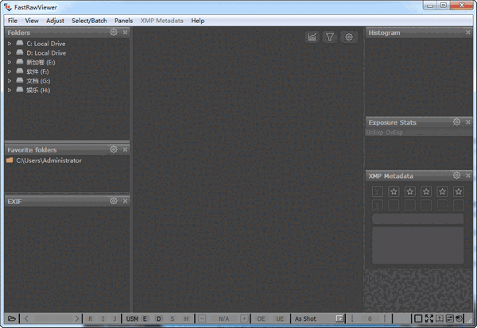This screenshot has width=477, height=328.
Task: Toggle the H highlight inspection button
Action: click(x=186, y=318)
